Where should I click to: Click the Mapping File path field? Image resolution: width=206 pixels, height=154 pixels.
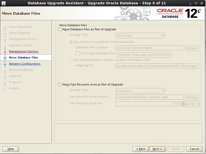click(x=150, y=66)
